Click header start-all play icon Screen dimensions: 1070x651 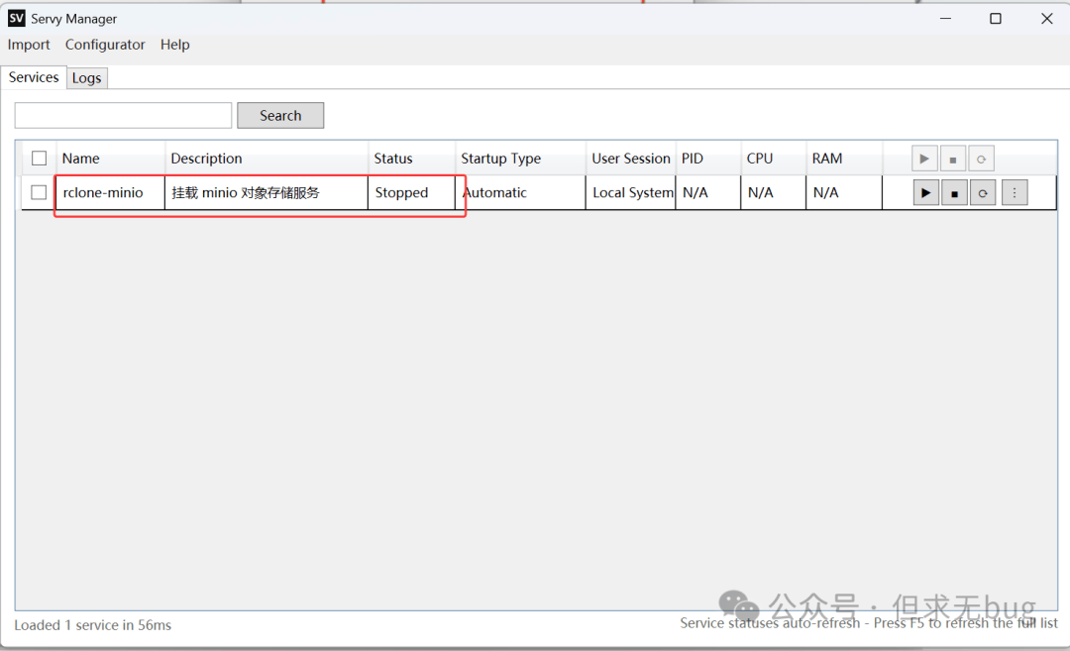(924, 159)
